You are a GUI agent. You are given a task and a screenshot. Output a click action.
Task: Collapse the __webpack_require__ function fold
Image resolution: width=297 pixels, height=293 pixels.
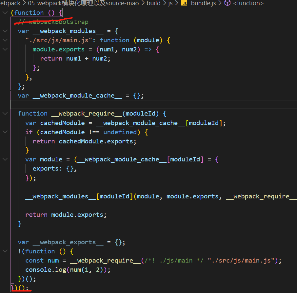pyautogui.click(x=5, y=114)
